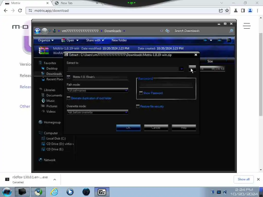Toggle the Motrix-1.8.19-win\ subfolder checkbox
This screenshot has width=263, height=197.
(68, 77)
